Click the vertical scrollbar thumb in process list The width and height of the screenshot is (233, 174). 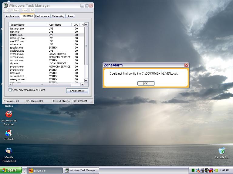(x=86, y=46)
